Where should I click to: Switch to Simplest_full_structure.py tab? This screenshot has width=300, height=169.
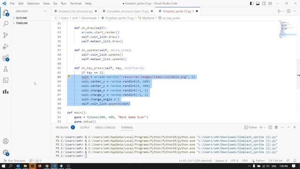[75, 11]
